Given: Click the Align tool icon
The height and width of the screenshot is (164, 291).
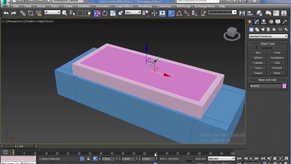Looking at the screenshot, I should point(250,13).
